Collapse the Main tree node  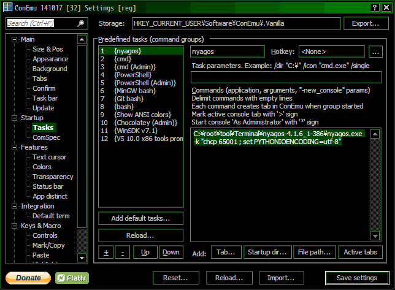point(14,39)
